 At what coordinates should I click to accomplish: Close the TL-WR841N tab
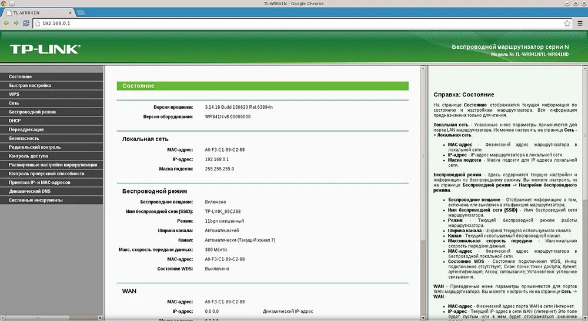point(70,13)
